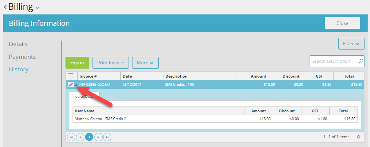Refresh the invoice list
This screenshot has width=370, height=147.
tap(359, 137)
